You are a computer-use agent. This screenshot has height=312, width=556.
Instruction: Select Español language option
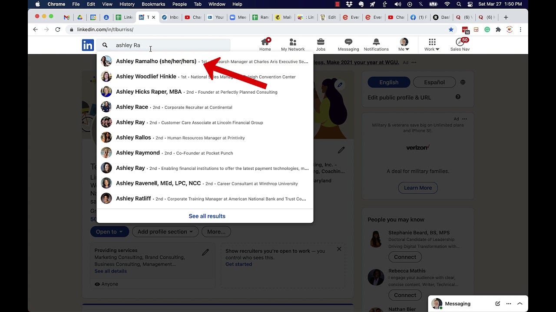(434, 82)
